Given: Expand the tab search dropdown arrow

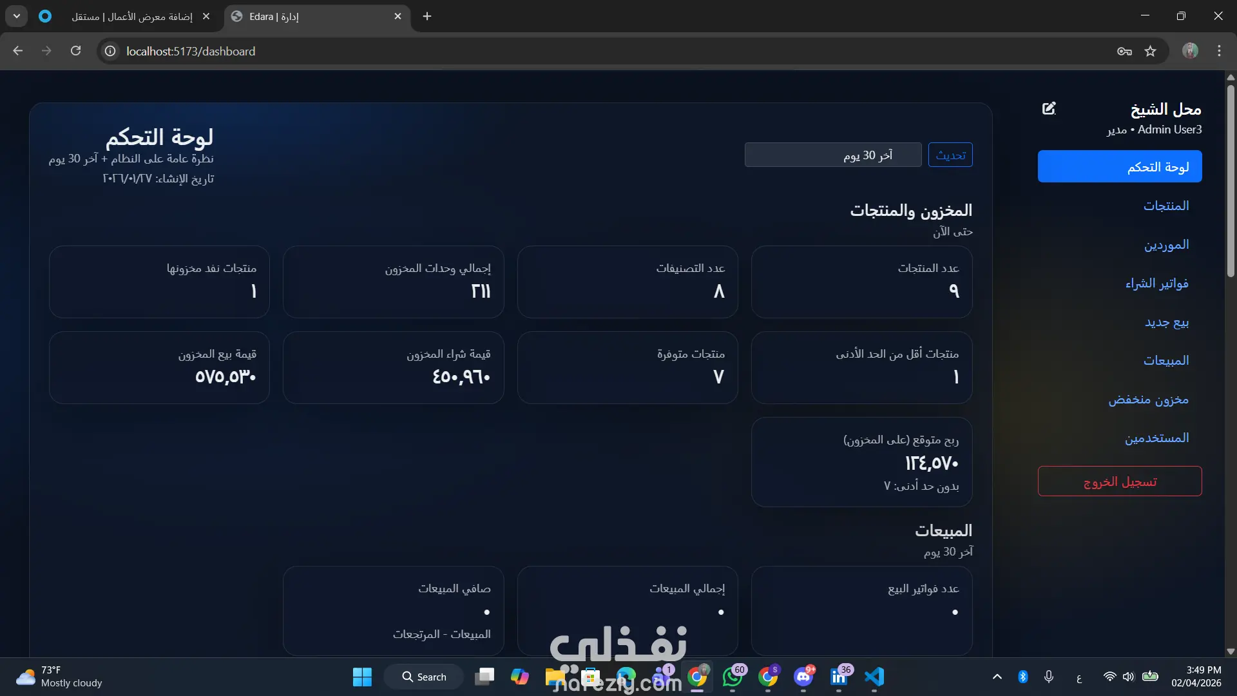Looking at the screenshot, I should tap(16, 16).
